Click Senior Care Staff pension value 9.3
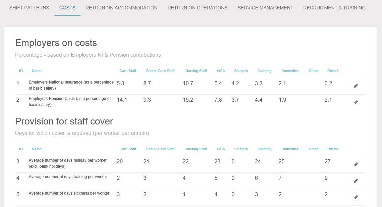The width and height of the screenshot is (382, 207). 147,100
